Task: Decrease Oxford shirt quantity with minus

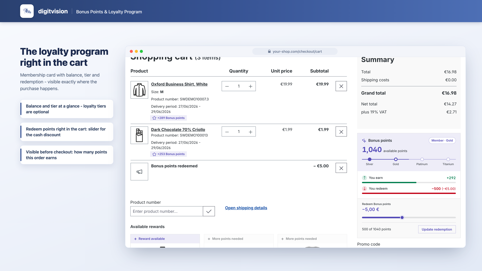Action: tap(227, 86)
